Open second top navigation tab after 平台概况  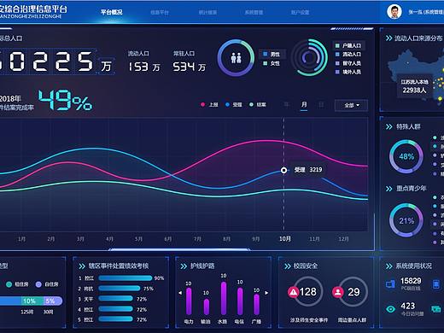pos(160,12)
